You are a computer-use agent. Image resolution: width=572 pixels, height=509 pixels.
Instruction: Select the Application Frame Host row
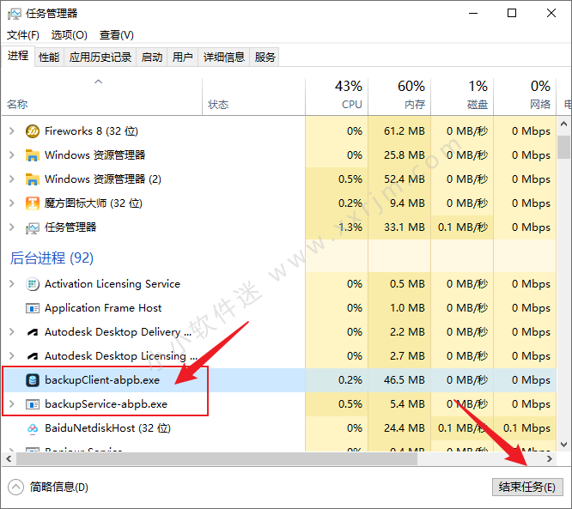[x=279, y=308]
